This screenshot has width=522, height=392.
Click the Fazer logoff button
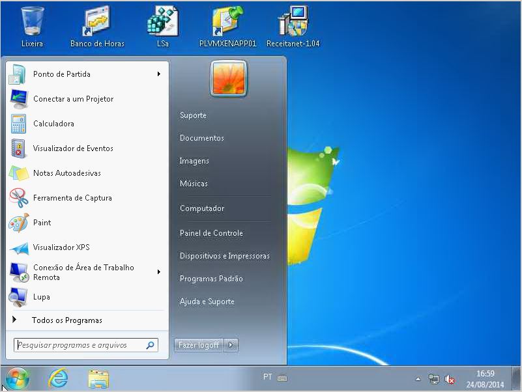point(199,345)
